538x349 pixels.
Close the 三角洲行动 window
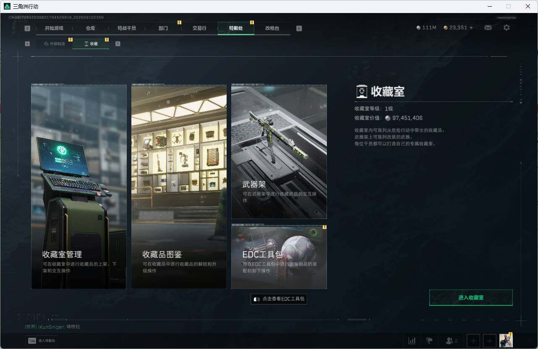[x=528, y=6]
